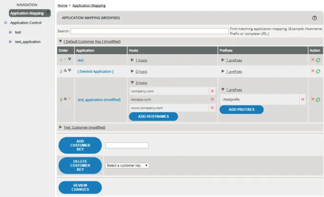Open test item in navigation tree
This screenshot has width=324, height=197.
coord(18,32)
